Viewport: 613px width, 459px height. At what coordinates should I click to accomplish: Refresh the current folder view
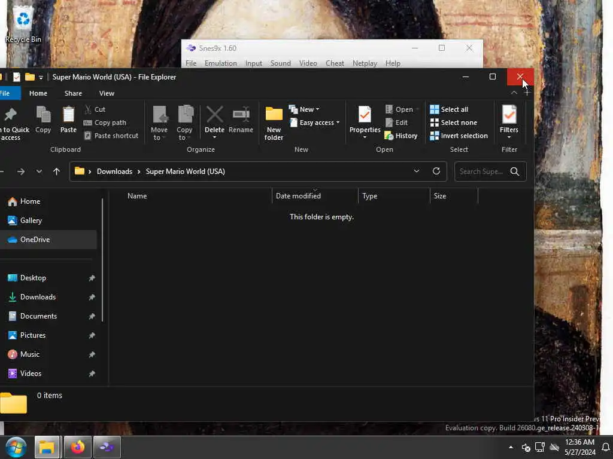pos(436,172)
